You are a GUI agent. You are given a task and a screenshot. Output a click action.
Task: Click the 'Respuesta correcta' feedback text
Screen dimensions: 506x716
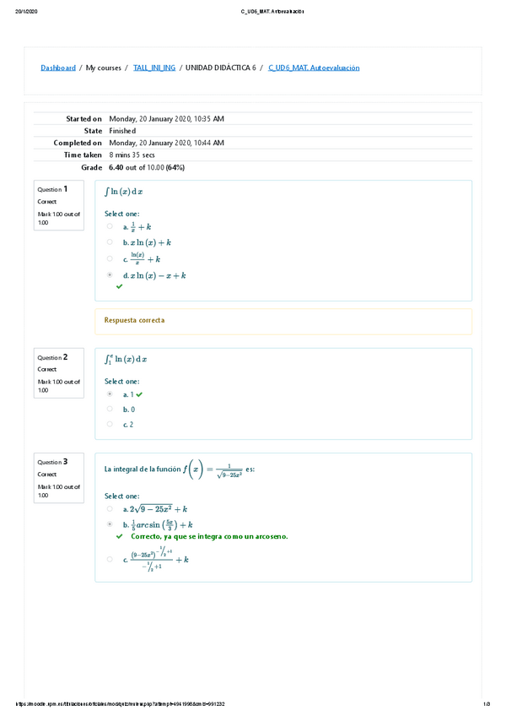(x=134, y=320)
